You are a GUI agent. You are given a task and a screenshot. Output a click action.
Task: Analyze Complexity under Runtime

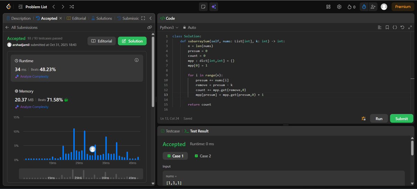(x=32, y=76)
